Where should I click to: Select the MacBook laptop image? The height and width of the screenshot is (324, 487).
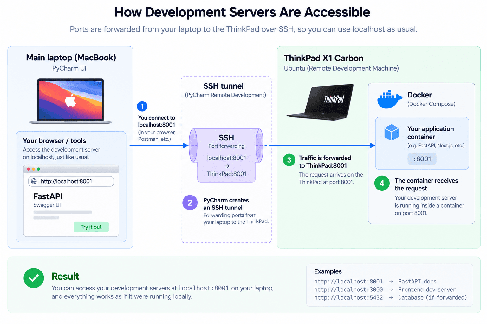pyautogui.click(x=70, y=101)
